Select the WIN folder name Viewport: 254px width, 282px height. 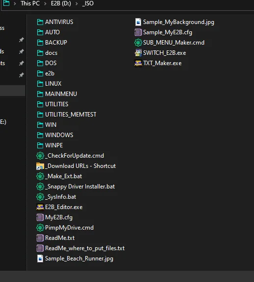51,125
